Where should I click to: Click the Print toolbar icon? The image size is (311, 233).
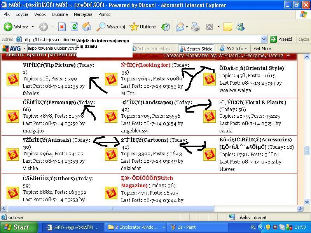coord(195,27)
